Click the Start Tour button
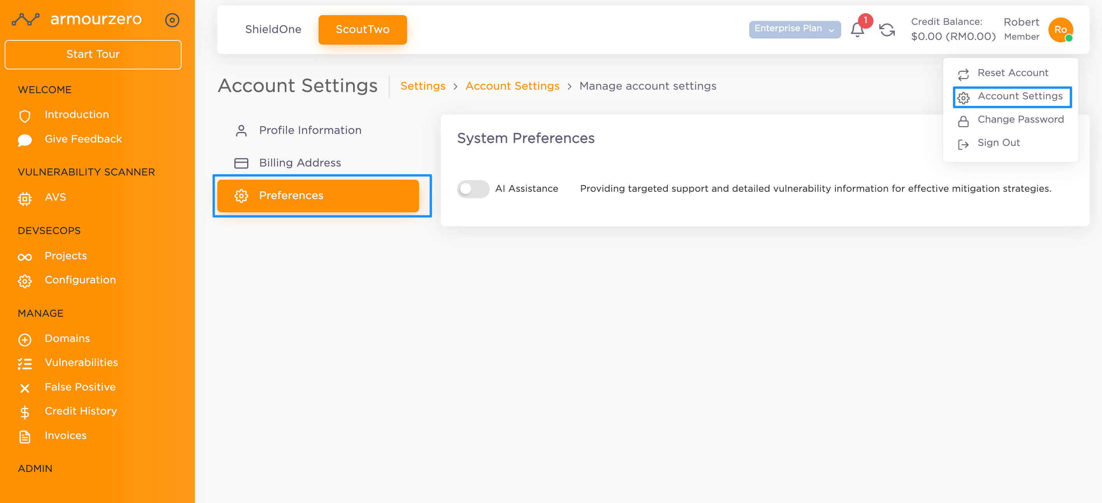The height and width of the screenshot is (503, 1102). (93, 54)
